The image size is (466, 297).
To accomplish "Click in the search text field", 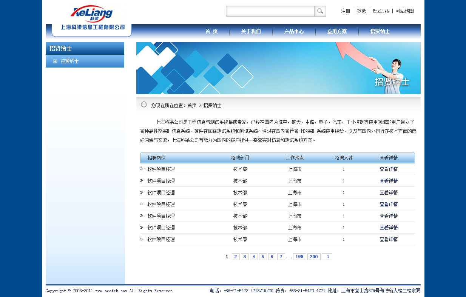I will click(270, 11).
